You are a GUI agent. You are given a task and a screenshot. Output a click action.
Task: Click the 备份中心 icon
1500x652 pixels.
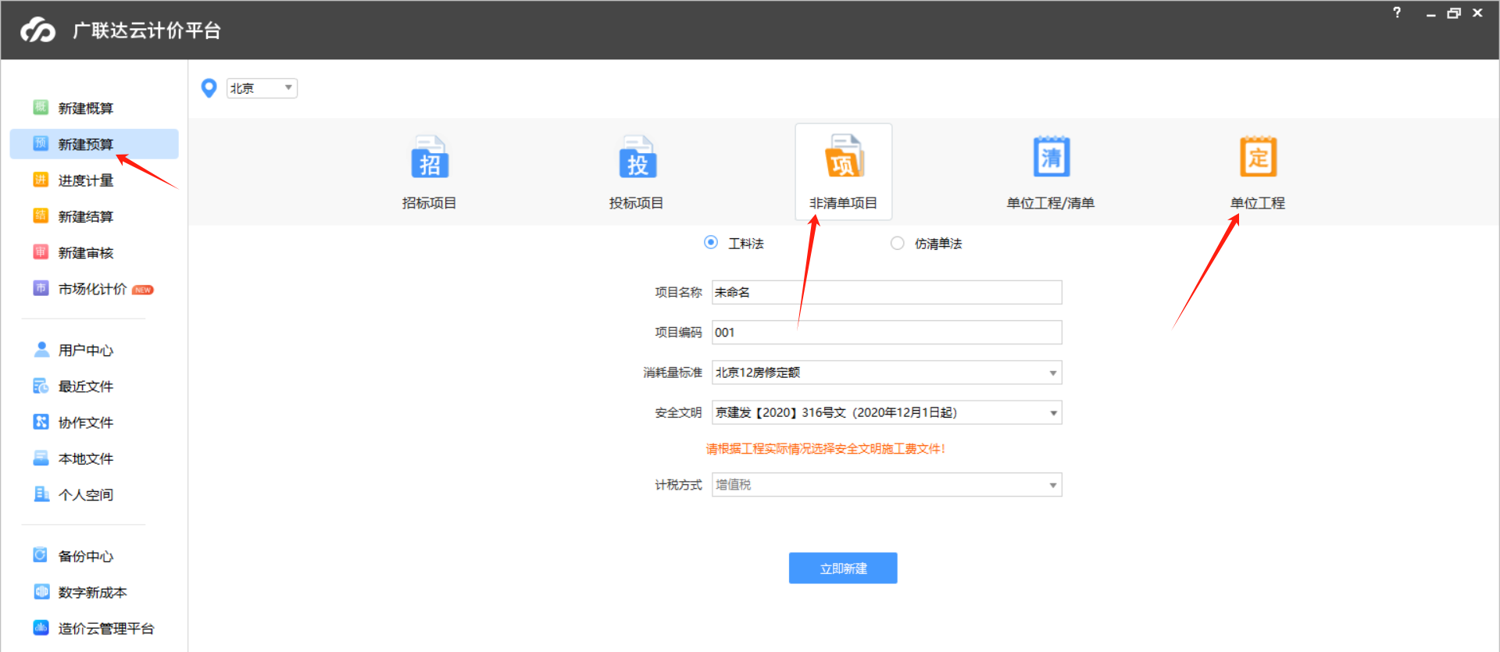(x=41, y=555)
